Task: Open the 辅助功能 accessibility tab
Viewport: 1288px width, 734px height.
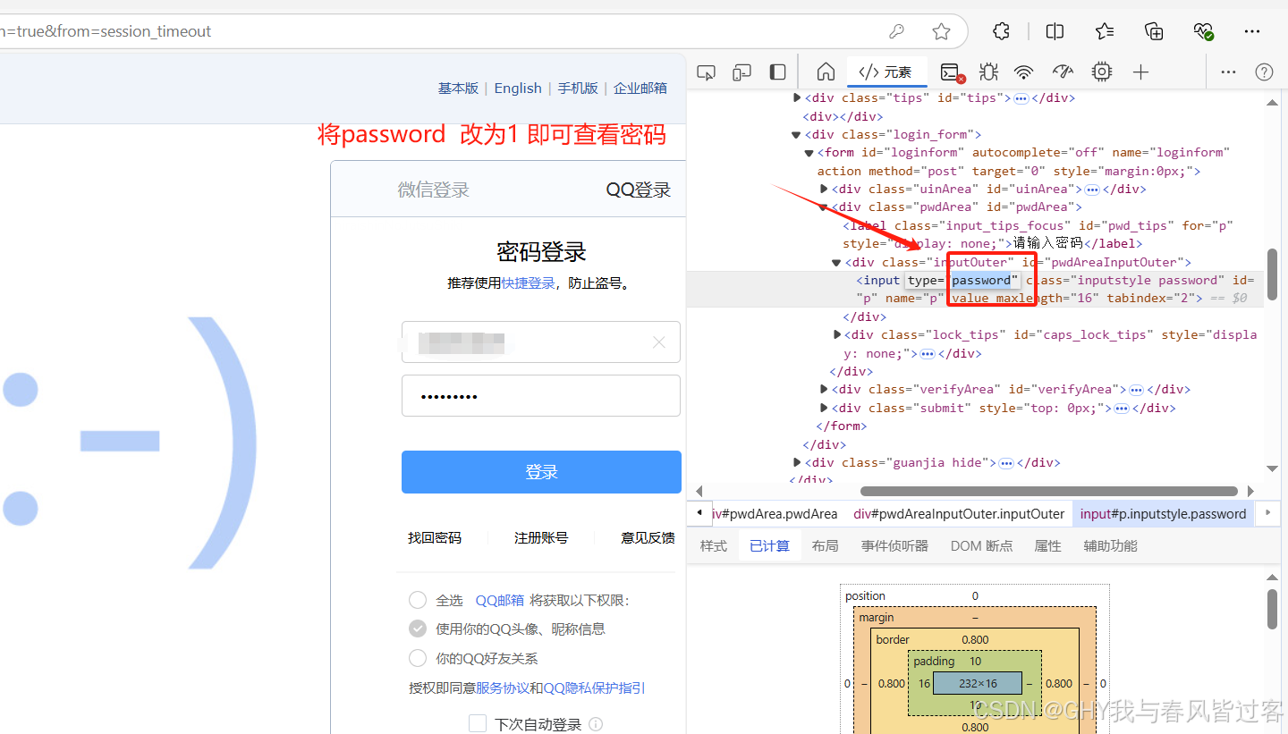Action: [1110, 545]
